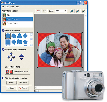Click the left-middle selection handle
This screenshot has height=102, width=107.
click(x=37, y=50)
